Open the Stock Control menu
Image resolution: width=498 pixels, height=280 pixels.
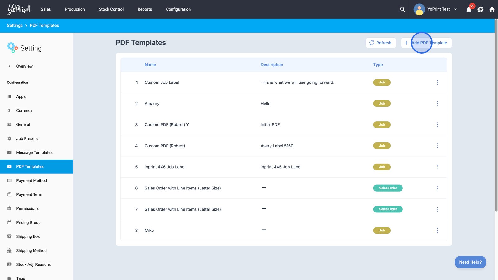(111, 9)
